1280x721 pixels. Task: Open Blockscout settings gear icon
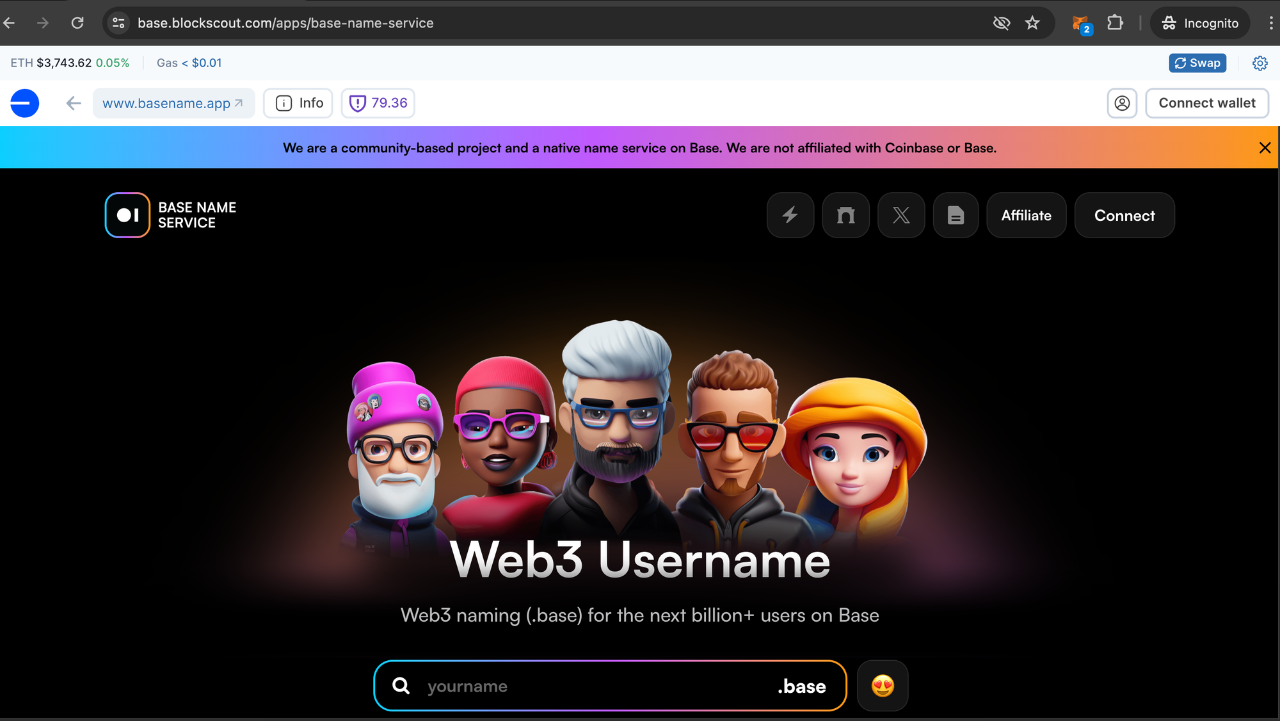(x=1260, y=63)
